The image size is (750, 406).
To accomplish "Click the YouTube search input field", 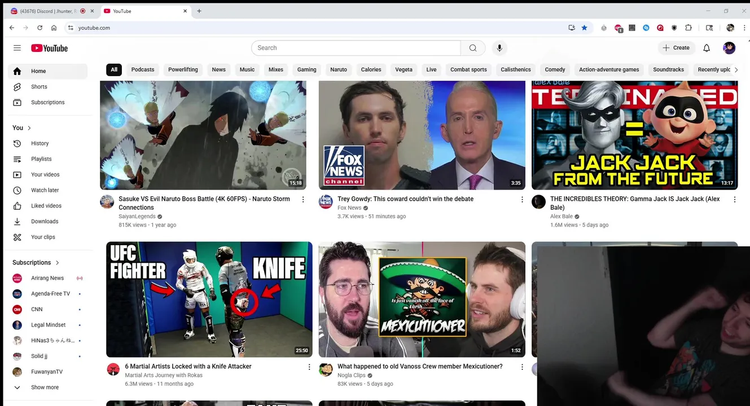I will 356,48.
